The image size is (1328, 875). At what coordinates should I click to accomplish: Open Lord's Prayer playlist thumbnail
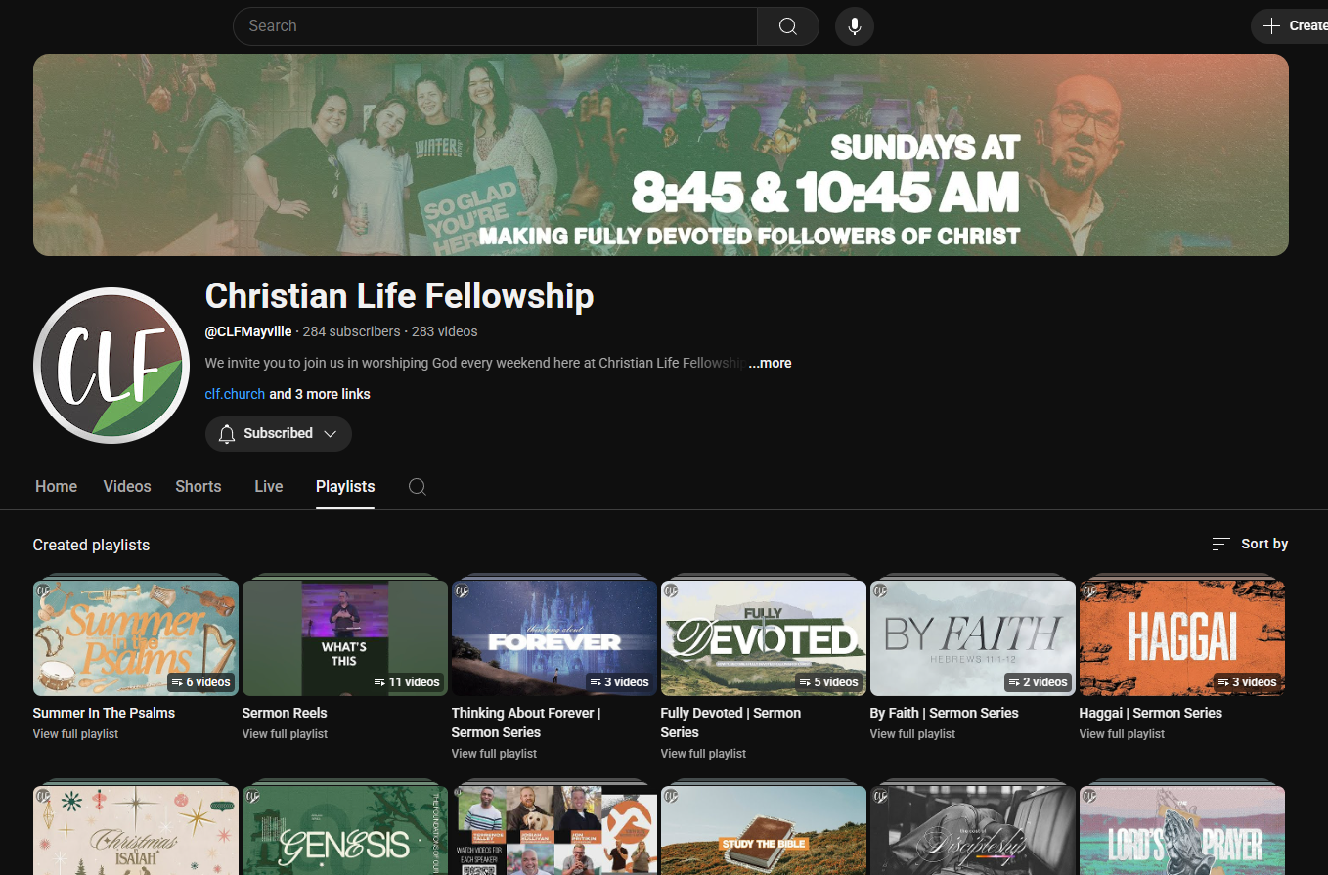click(x=1182, y=831)
